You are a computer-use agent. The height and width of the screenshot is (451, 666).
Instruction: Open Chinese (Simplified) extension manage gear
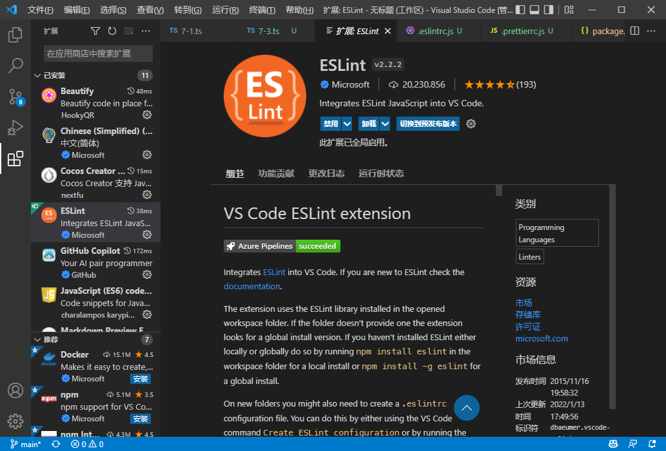(x=147, y=155)
